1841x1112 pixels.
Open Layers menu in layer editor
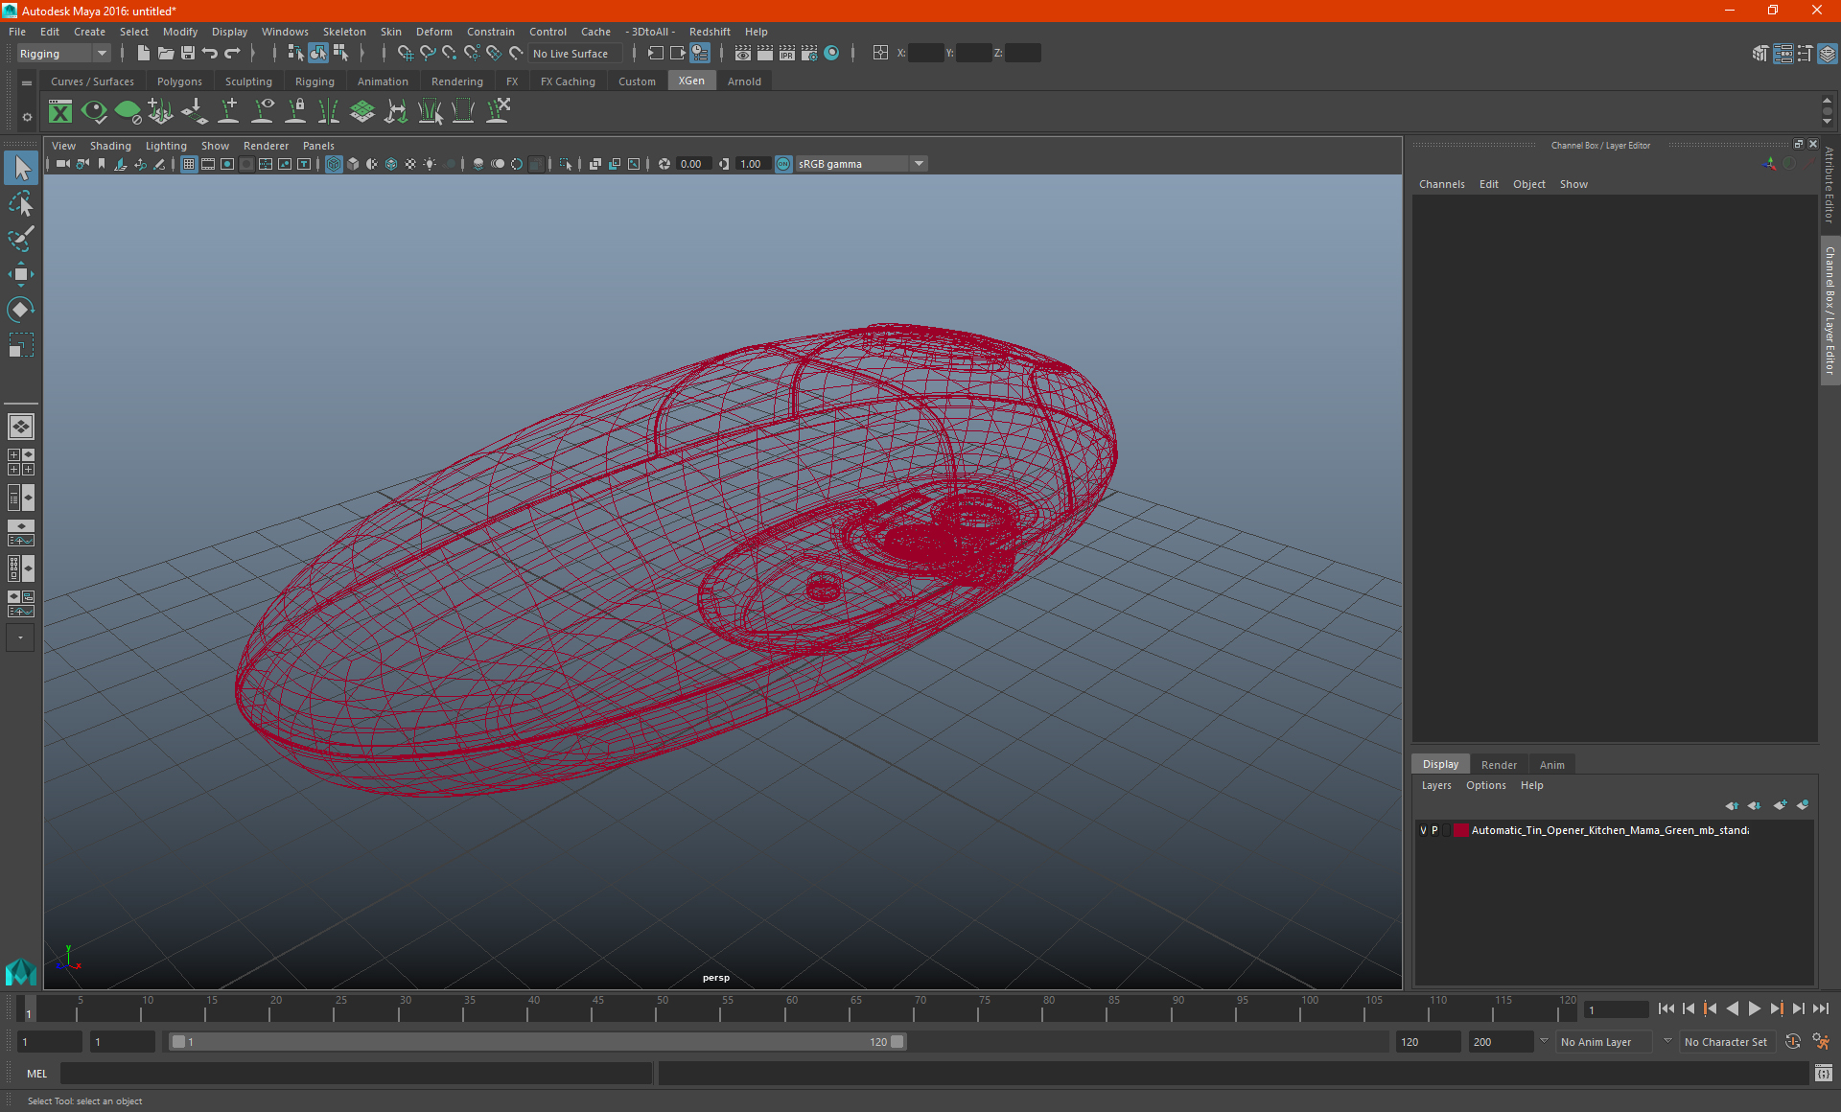[x=1436, y=785]
